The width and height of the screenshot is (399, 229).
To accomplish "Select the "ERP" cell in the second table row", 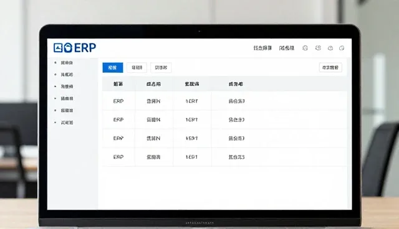I will click(x=118, y=119).
